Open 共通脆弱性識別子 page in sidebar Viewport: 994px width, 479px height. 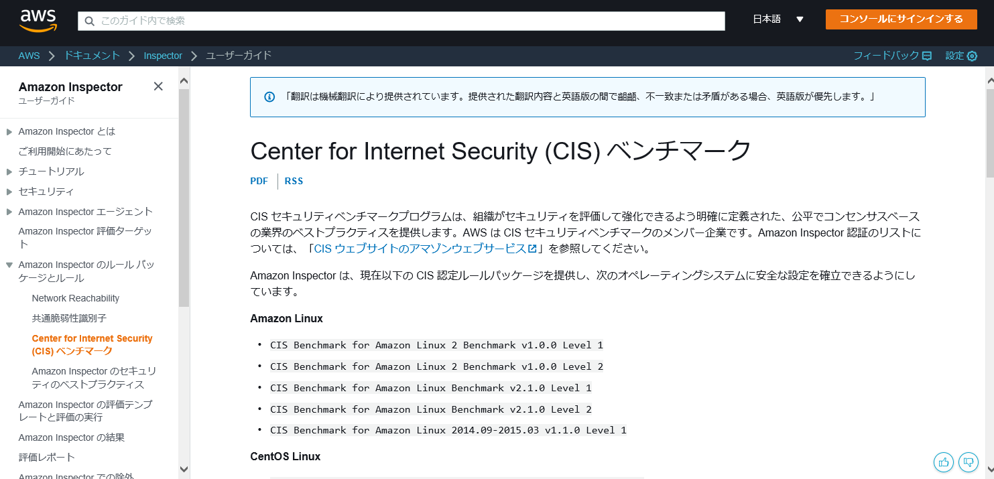point(69,318)
